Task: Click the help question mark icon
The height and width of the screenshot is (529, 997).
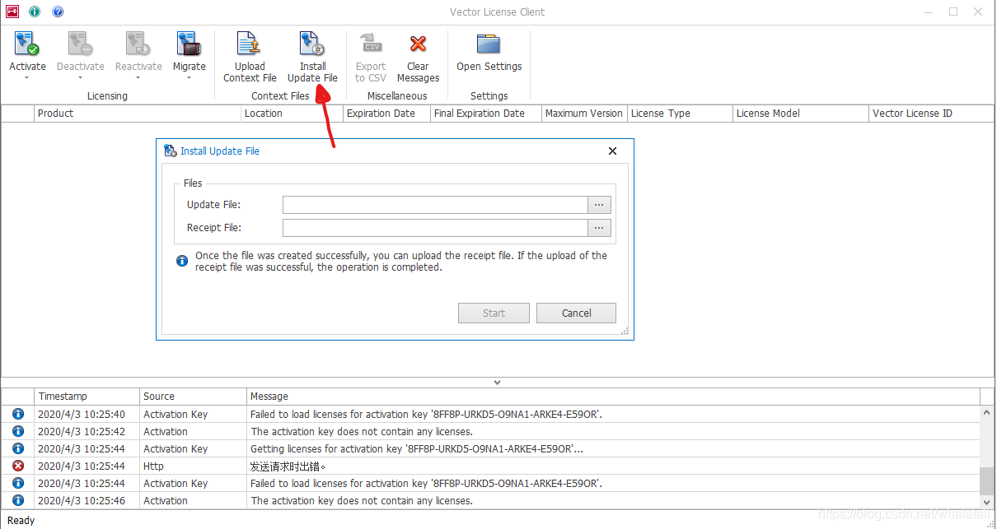Action: pos(58,12)
